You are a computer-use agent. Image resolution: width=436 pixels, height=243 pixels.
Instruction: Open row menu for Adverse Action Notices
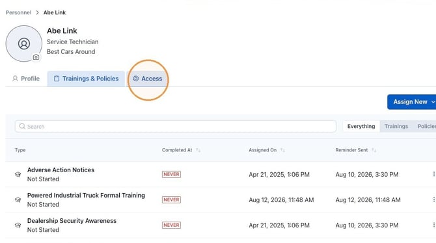click(x=433, y=174)
